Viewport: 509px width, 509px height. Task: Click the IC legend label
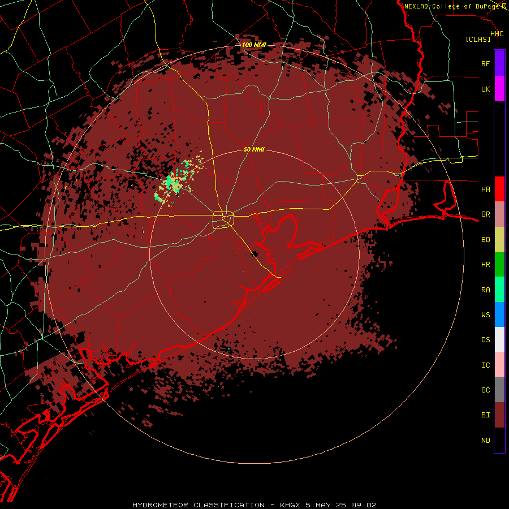click(x=485, y=365)
